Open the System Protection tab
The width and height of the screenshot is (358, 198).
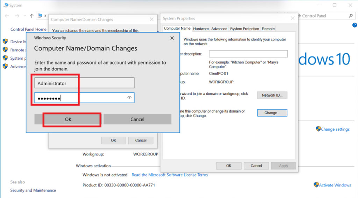[244, 29]
